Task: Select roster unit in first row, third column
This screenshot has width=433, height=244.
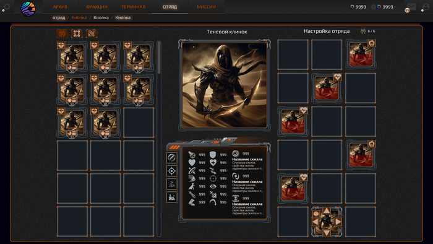Action: tap(139, 56)
